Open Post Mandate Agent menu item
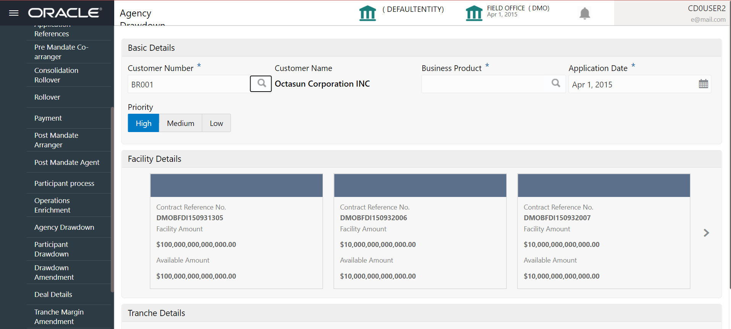The width and height of the screenshot is (731, 329). click(69, 163)
